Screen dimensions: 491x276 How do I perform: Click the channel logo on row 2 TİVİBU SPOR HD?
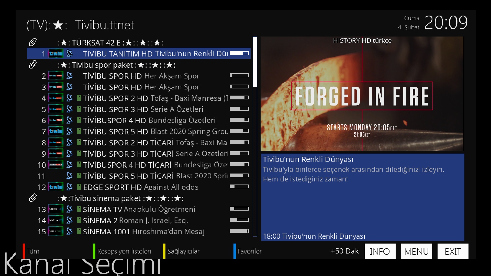tap(56, 76)
